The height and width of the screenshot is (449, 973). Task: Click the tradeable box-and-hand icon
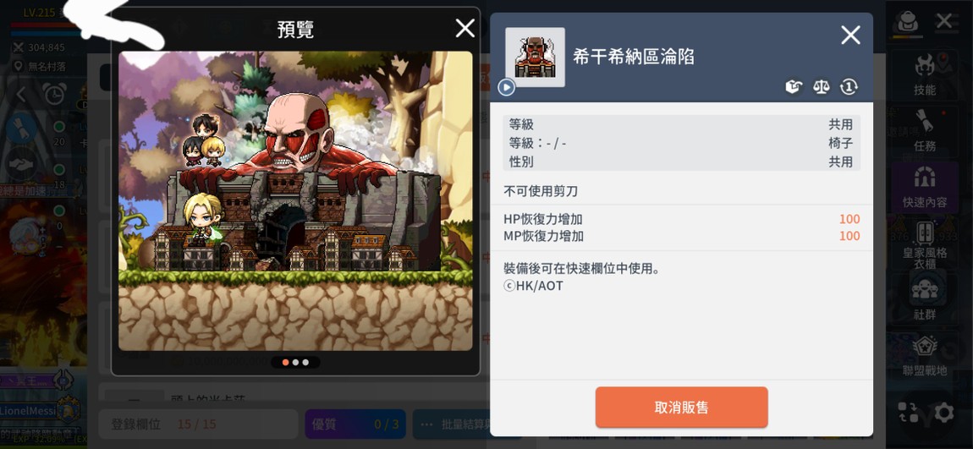coord(793,87)
